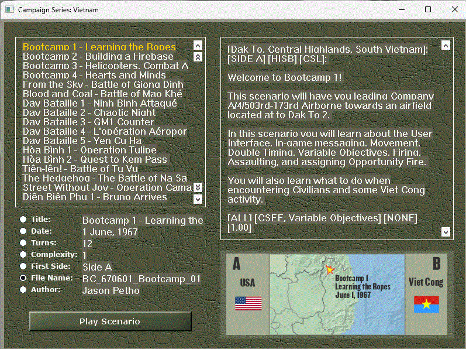The image size is (466, 349).
Task: Click the USA flag icon
Action: click(248, 303)
